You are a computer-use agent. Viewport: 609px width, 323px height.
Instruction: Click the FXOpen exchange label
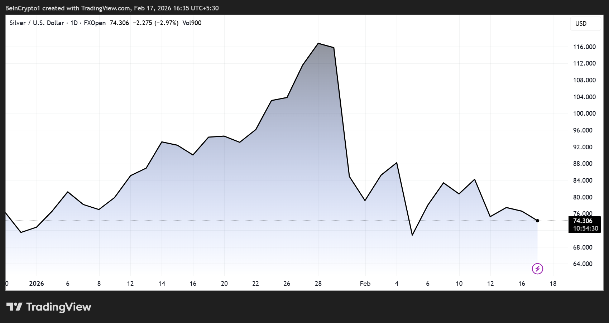point(94,23)
